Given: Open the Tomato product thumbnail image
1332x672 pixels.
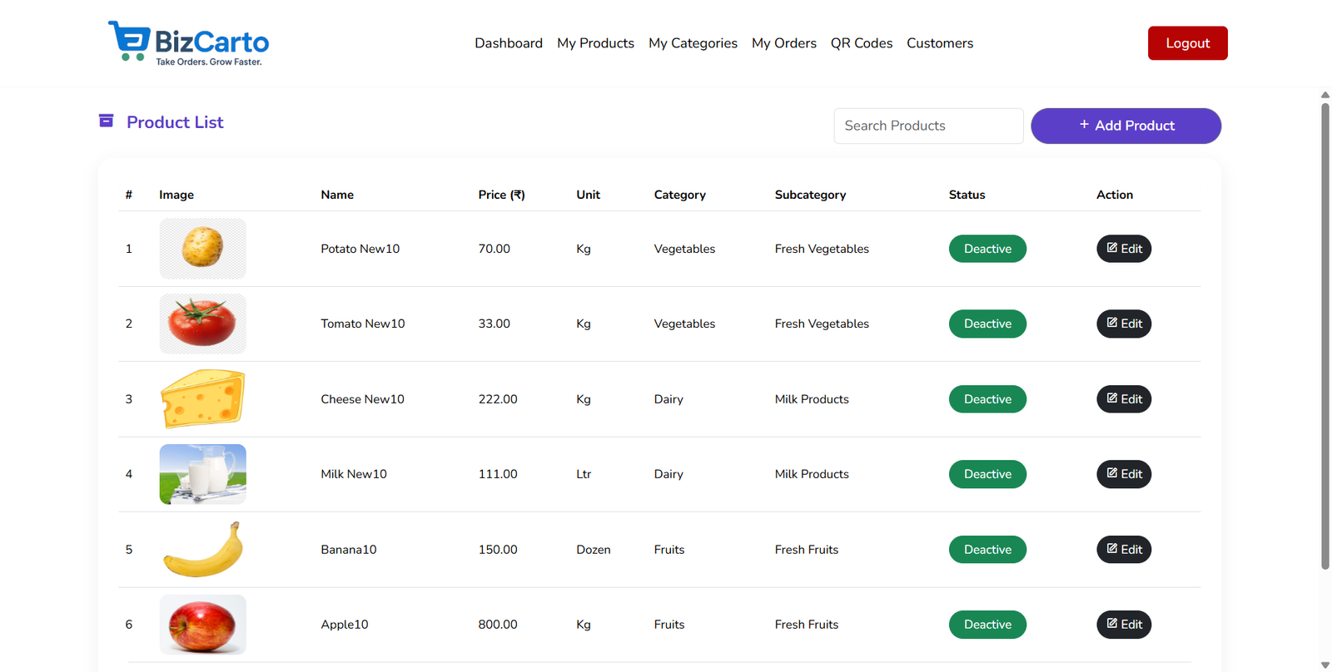Looking at the screenshot, I should coord(202,324).
